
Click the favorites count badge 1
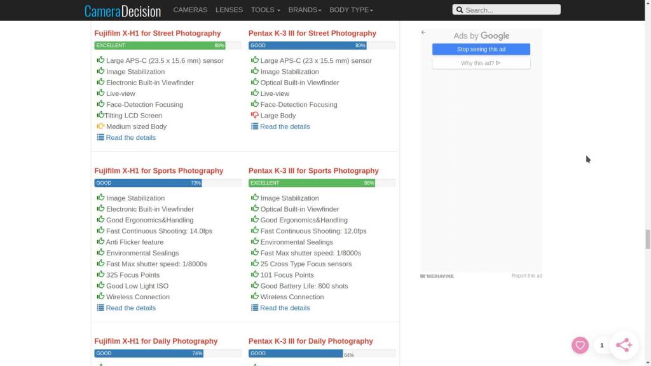tap(601, 345)
